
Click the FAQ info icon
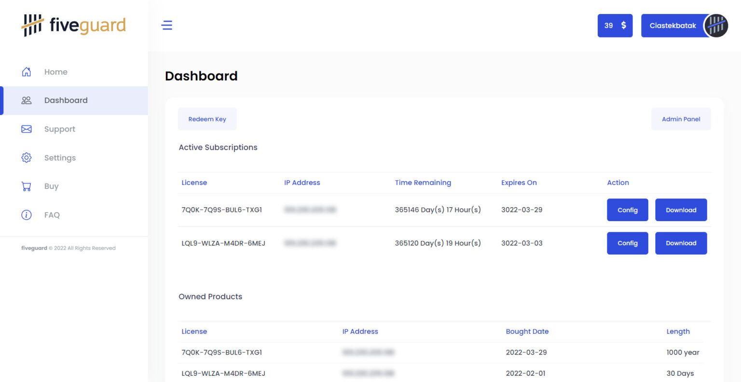pyautogui.click(x=27, y=215)
